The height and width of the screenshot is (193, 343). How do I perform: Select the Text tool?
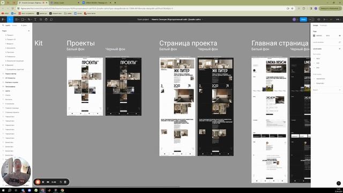point(35,19)
